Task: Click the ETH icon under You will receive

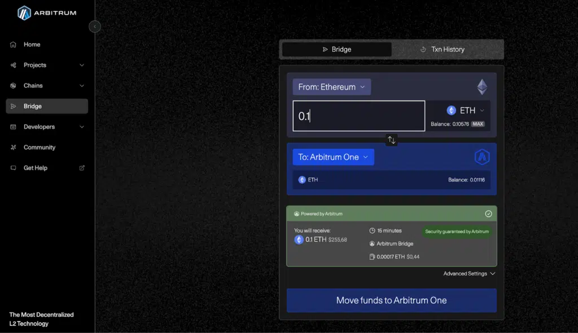Action: (x=299, y=239)
